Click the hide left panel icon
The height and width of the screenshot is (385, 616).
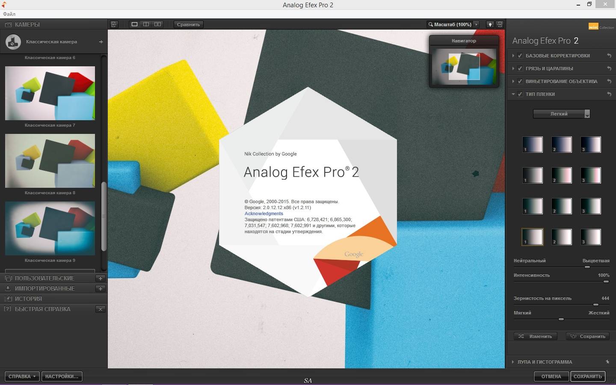tap(114, 24)
